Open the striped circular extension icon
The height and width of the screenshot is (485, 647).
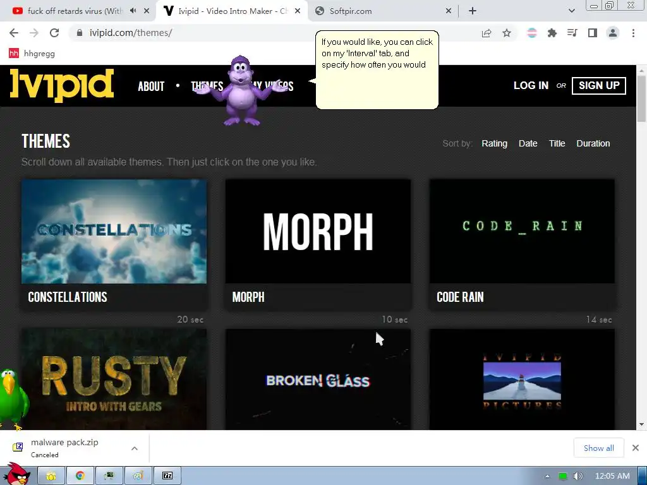[532, 33]
